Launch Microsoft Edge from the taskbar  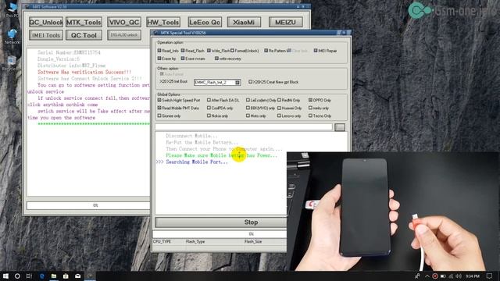tap(41, 276)
